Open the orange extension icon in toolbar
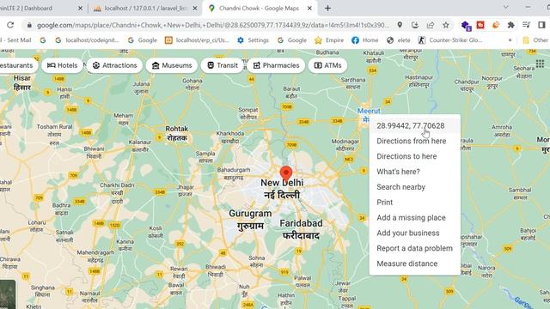550x309 pixels. 496,25
